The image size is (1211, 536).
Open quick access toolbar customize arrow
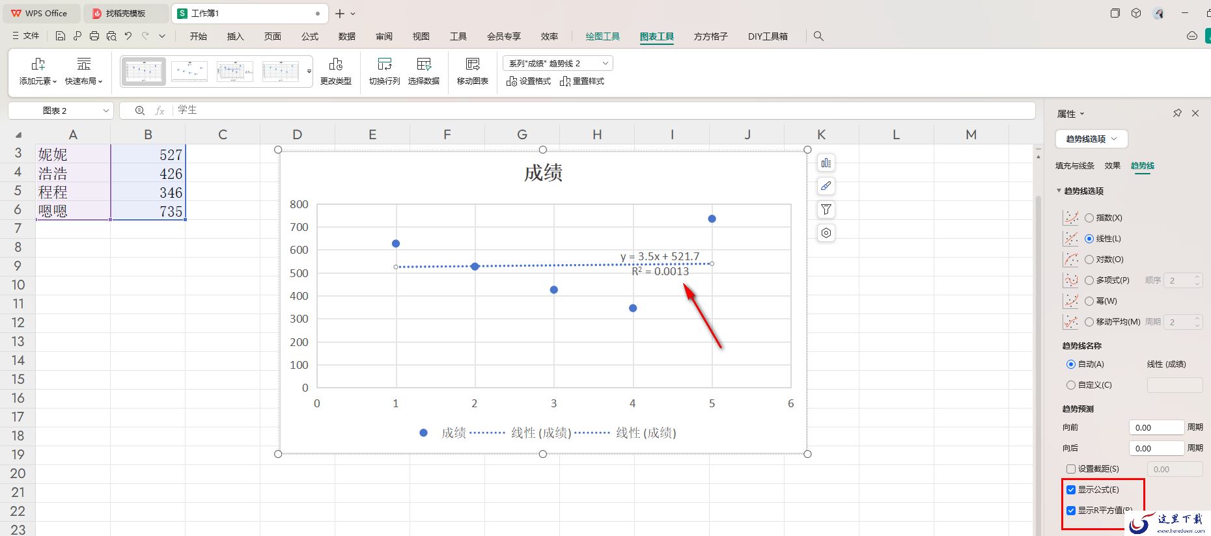162,36
